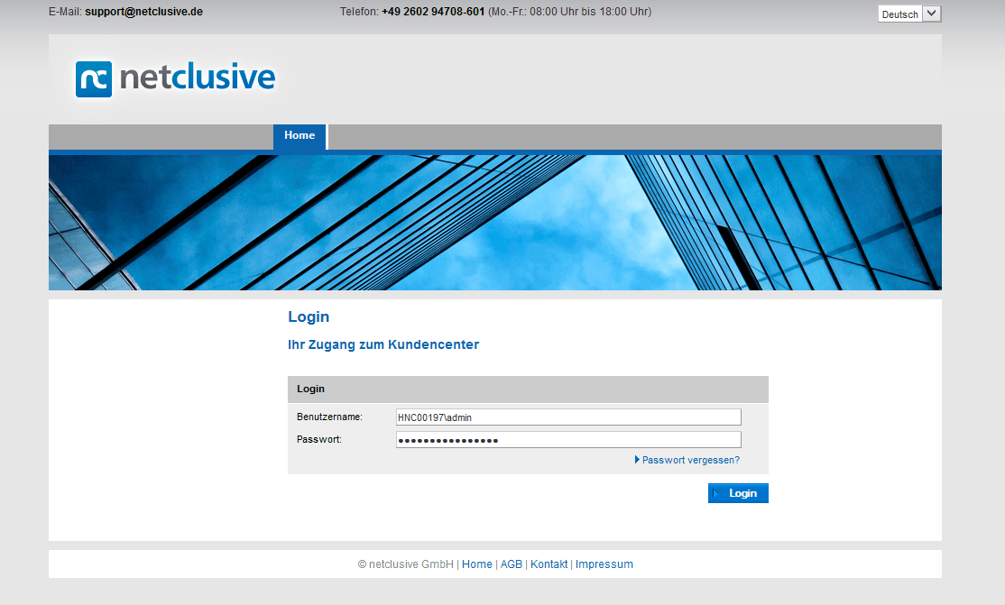Open the Kontakt footer link
Screen dimensions: 1005x605
pos(549,564)
